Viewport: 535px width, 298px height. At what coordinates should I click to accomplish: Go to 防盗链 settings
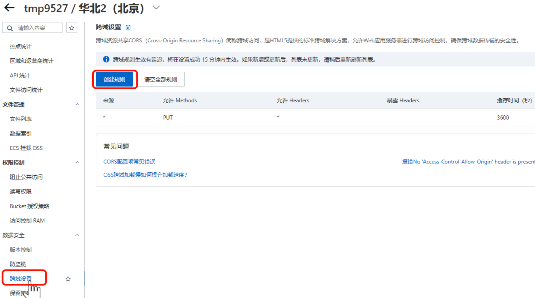pos(18,264)
